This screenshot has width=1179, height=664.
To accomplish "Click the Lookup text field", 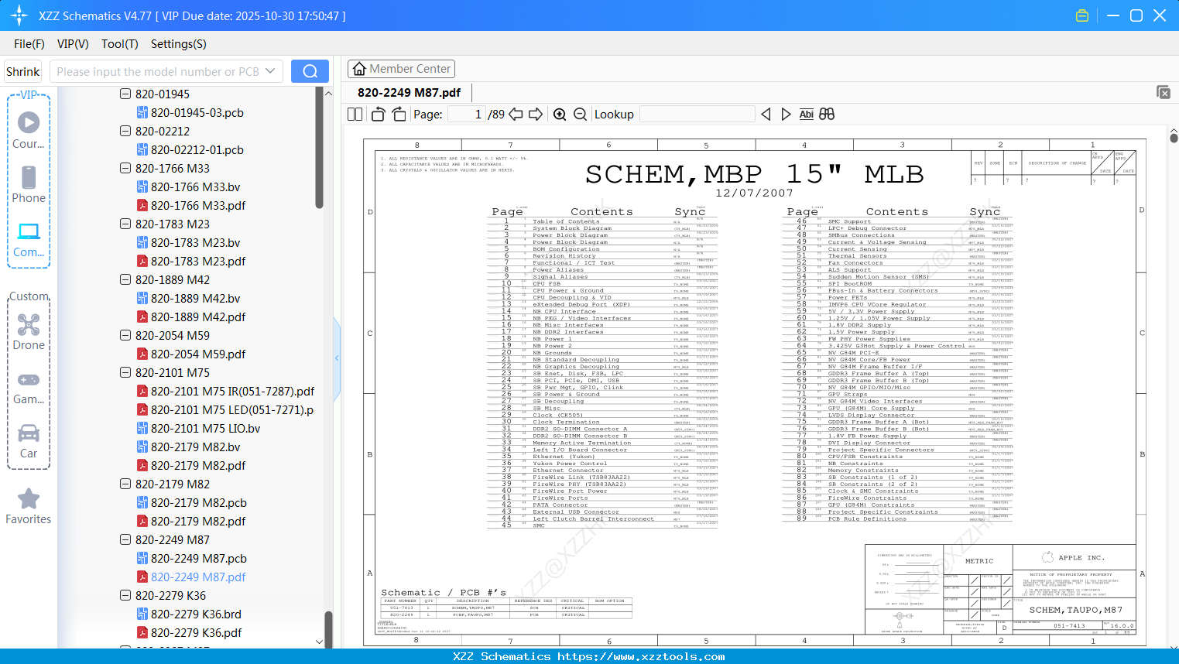I will (x=697, y=115).
